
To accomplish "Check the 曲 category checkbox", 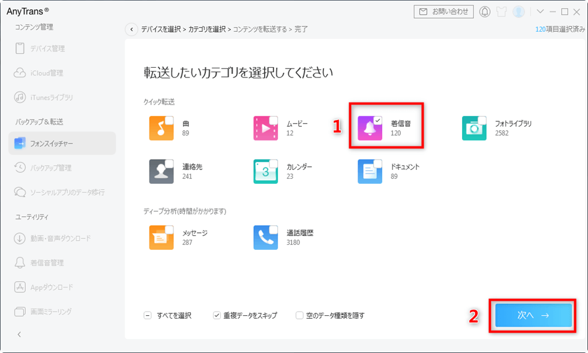I will [x=169, y=121].
